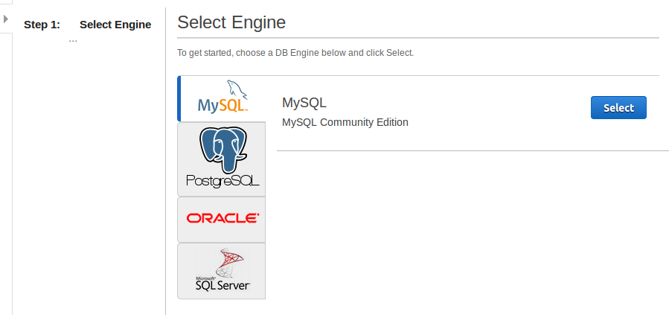Click the Select Engine page heading
Image resolution: width=669 pixels, height=315 pixels.
point(231,22)
